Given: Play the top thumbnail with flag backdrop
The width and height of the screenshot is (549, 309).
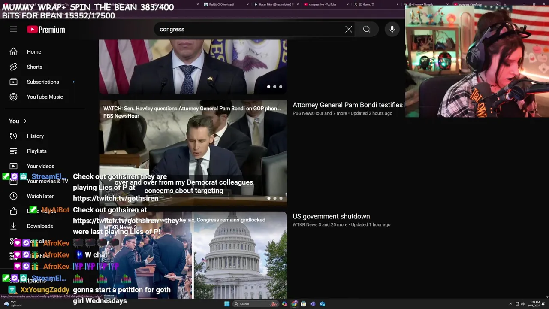Looking at the screenshot, I should pos(193,67).
